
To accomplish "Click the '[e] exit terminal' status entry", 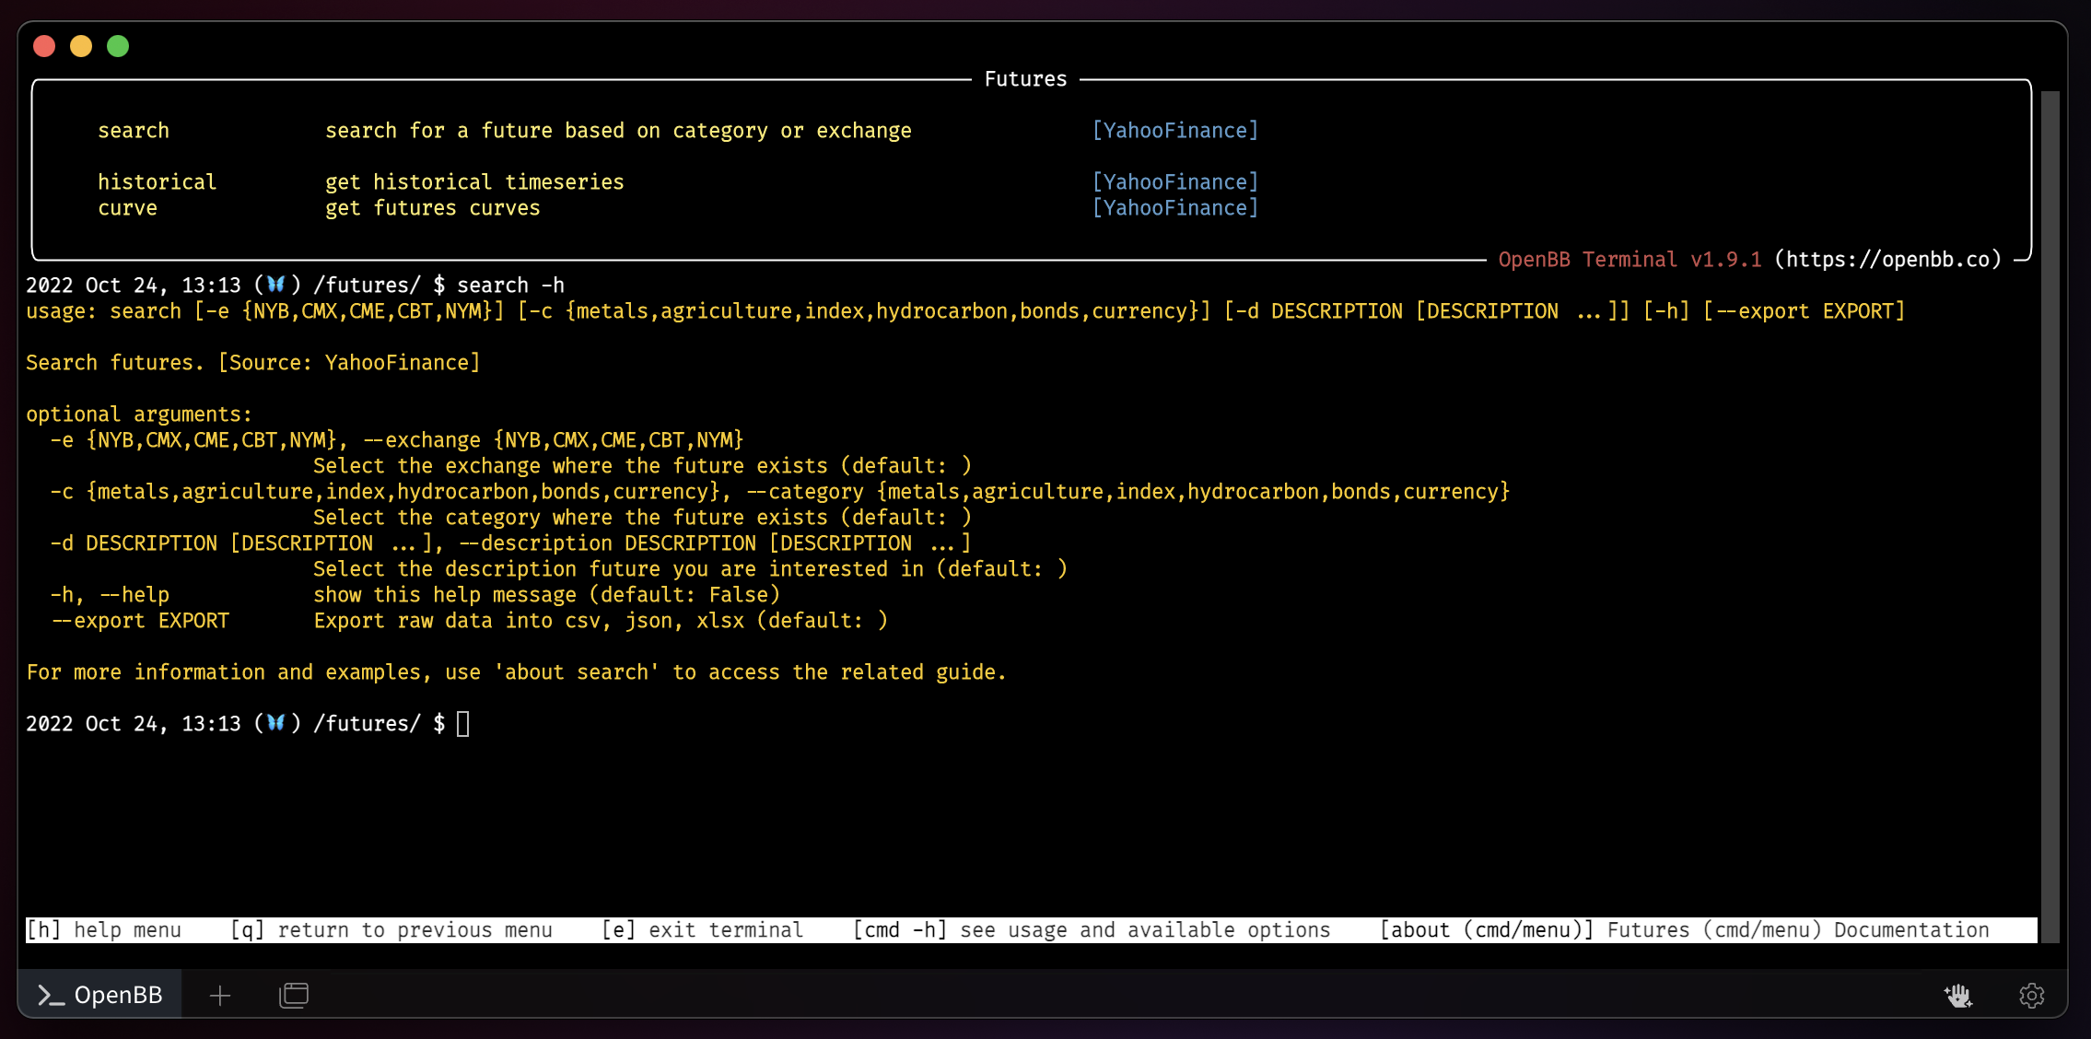I will (703, 930).
